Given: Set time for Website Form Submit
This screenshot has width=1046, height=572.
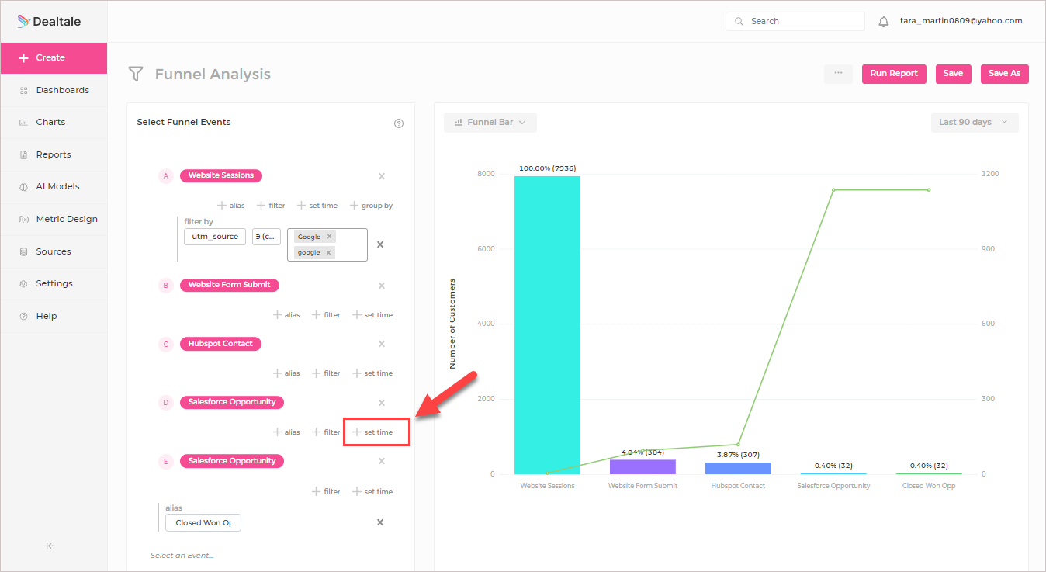Looking at the screenshot, I should [372, 315].
